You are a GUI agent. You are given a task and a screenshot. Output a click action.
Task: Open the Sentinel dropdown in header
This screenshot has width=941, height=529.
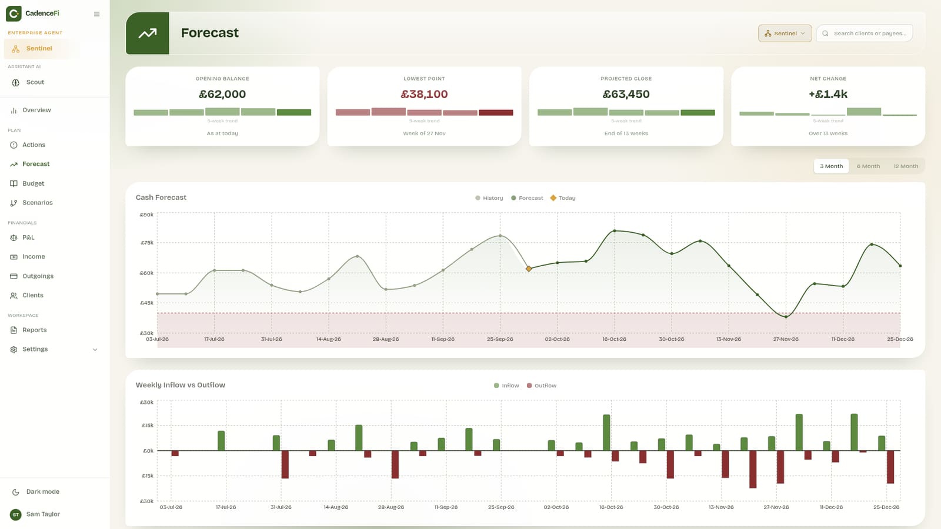785,34
